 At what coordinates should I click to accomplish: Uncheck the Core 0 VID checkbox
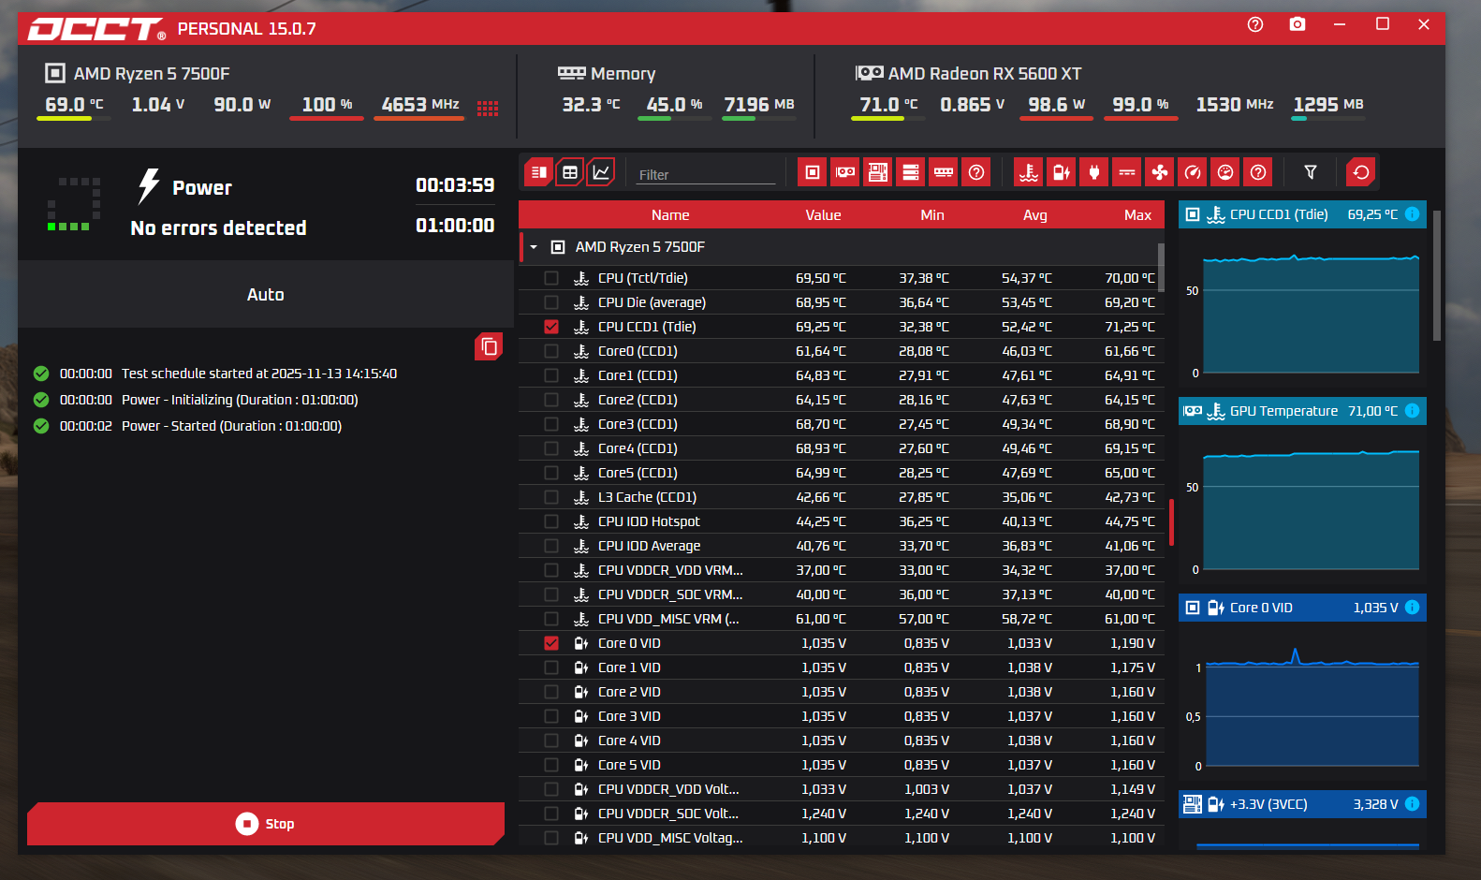coord(551,643)
